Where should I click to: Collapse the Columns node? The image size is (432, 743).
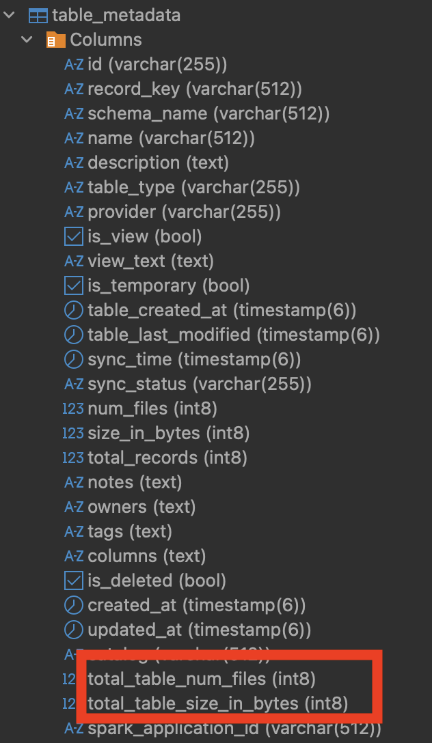click(x=27, y=40)
